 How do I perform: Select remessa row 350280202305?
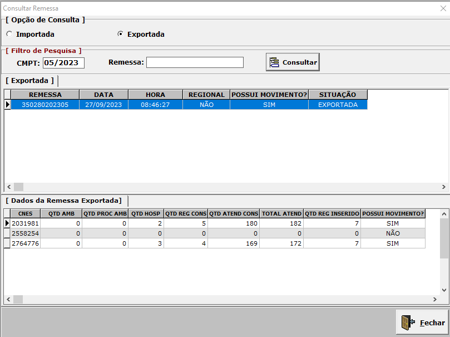tap(45, 105)
